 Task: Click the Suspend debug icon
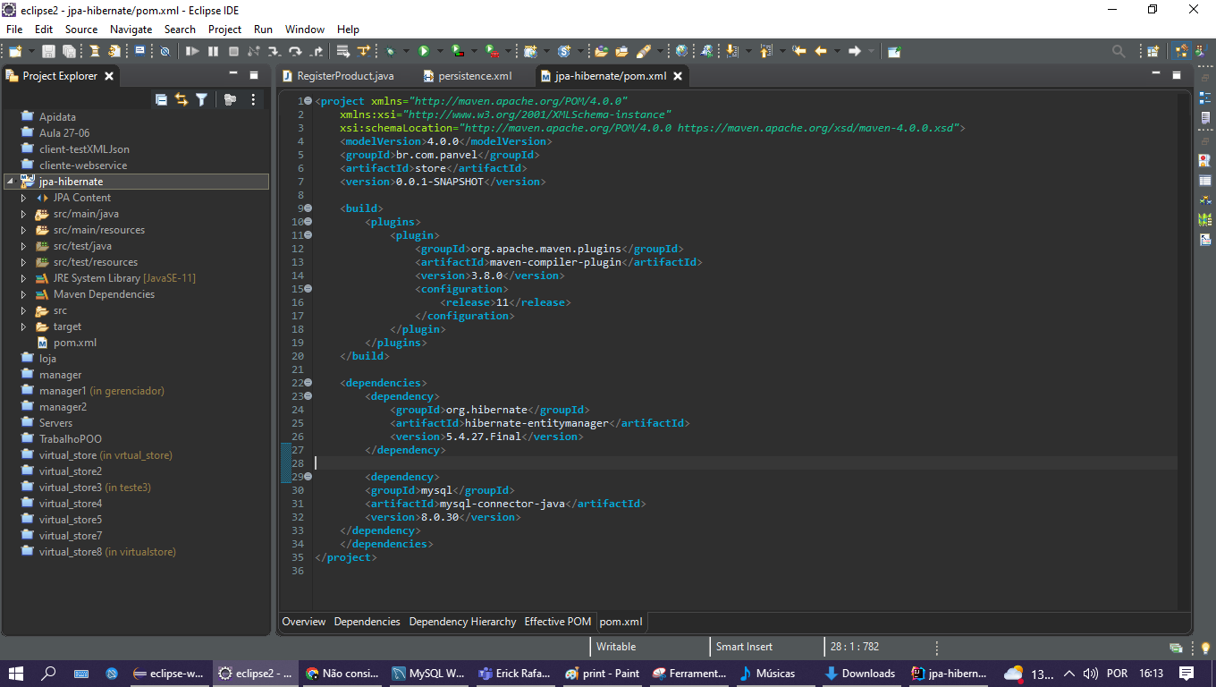click(x=213, y=52)
